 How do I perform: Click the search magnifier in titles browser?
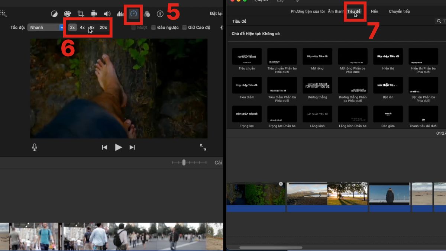tap(439, 21)
